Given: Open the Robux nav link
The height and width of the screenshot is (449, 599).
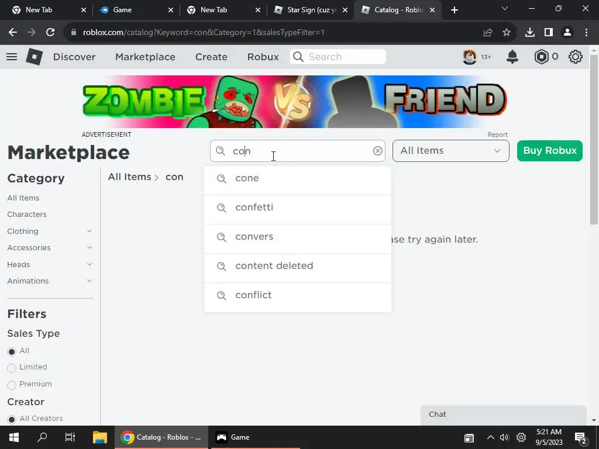Looking at the screenshot, I should (263, 57).
